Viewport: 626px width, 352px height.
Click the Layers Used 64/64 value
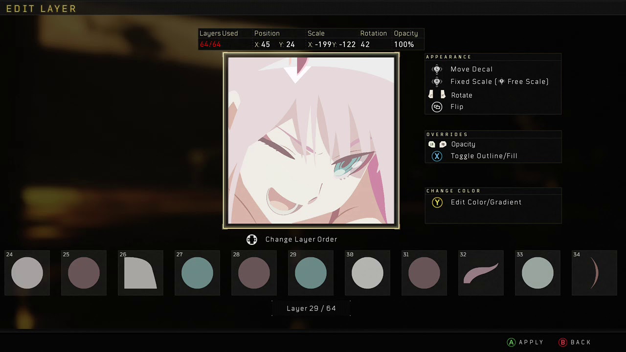210,44
